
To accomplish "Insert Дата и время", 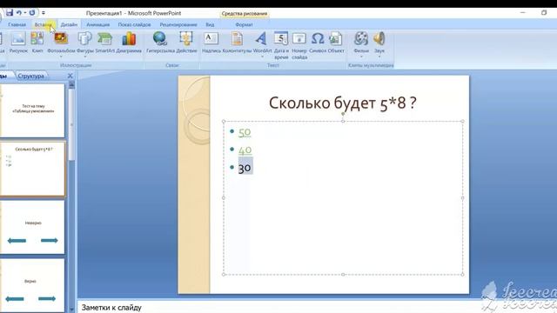I will coord(281,45).
